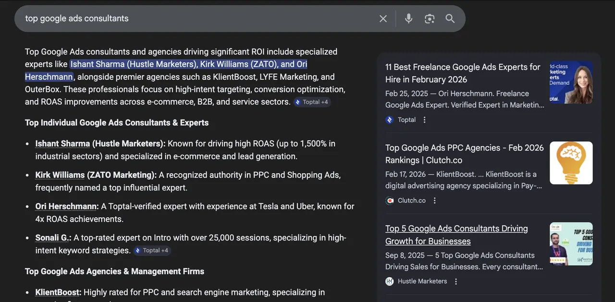This screenshot has width=615, height=302.
Task: Click the 'Toptal' source name label
Action: [406, 120]
